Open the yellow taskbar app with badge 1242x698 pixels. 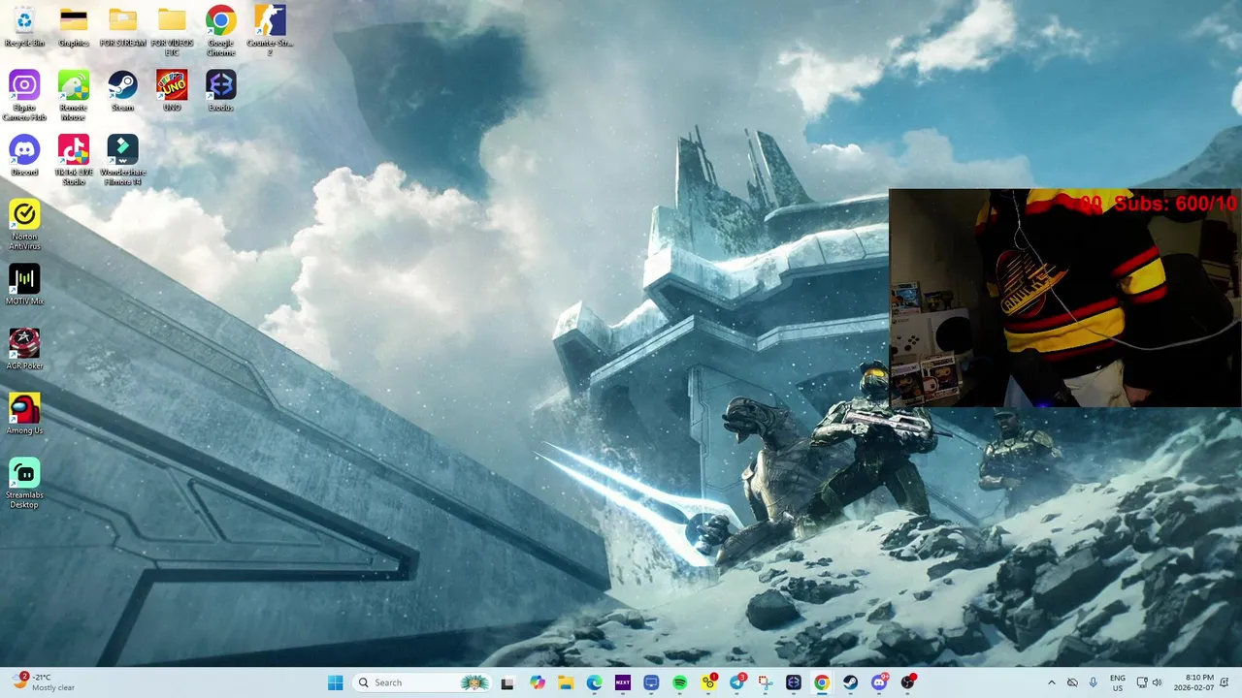(x=708, y=682)
